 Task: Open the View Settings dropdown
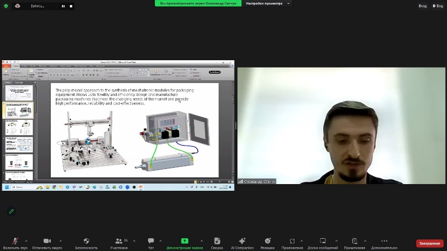[269, 3]
